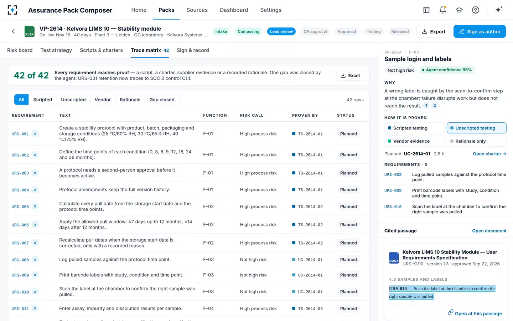Click Open at this passage

point(475,313)
